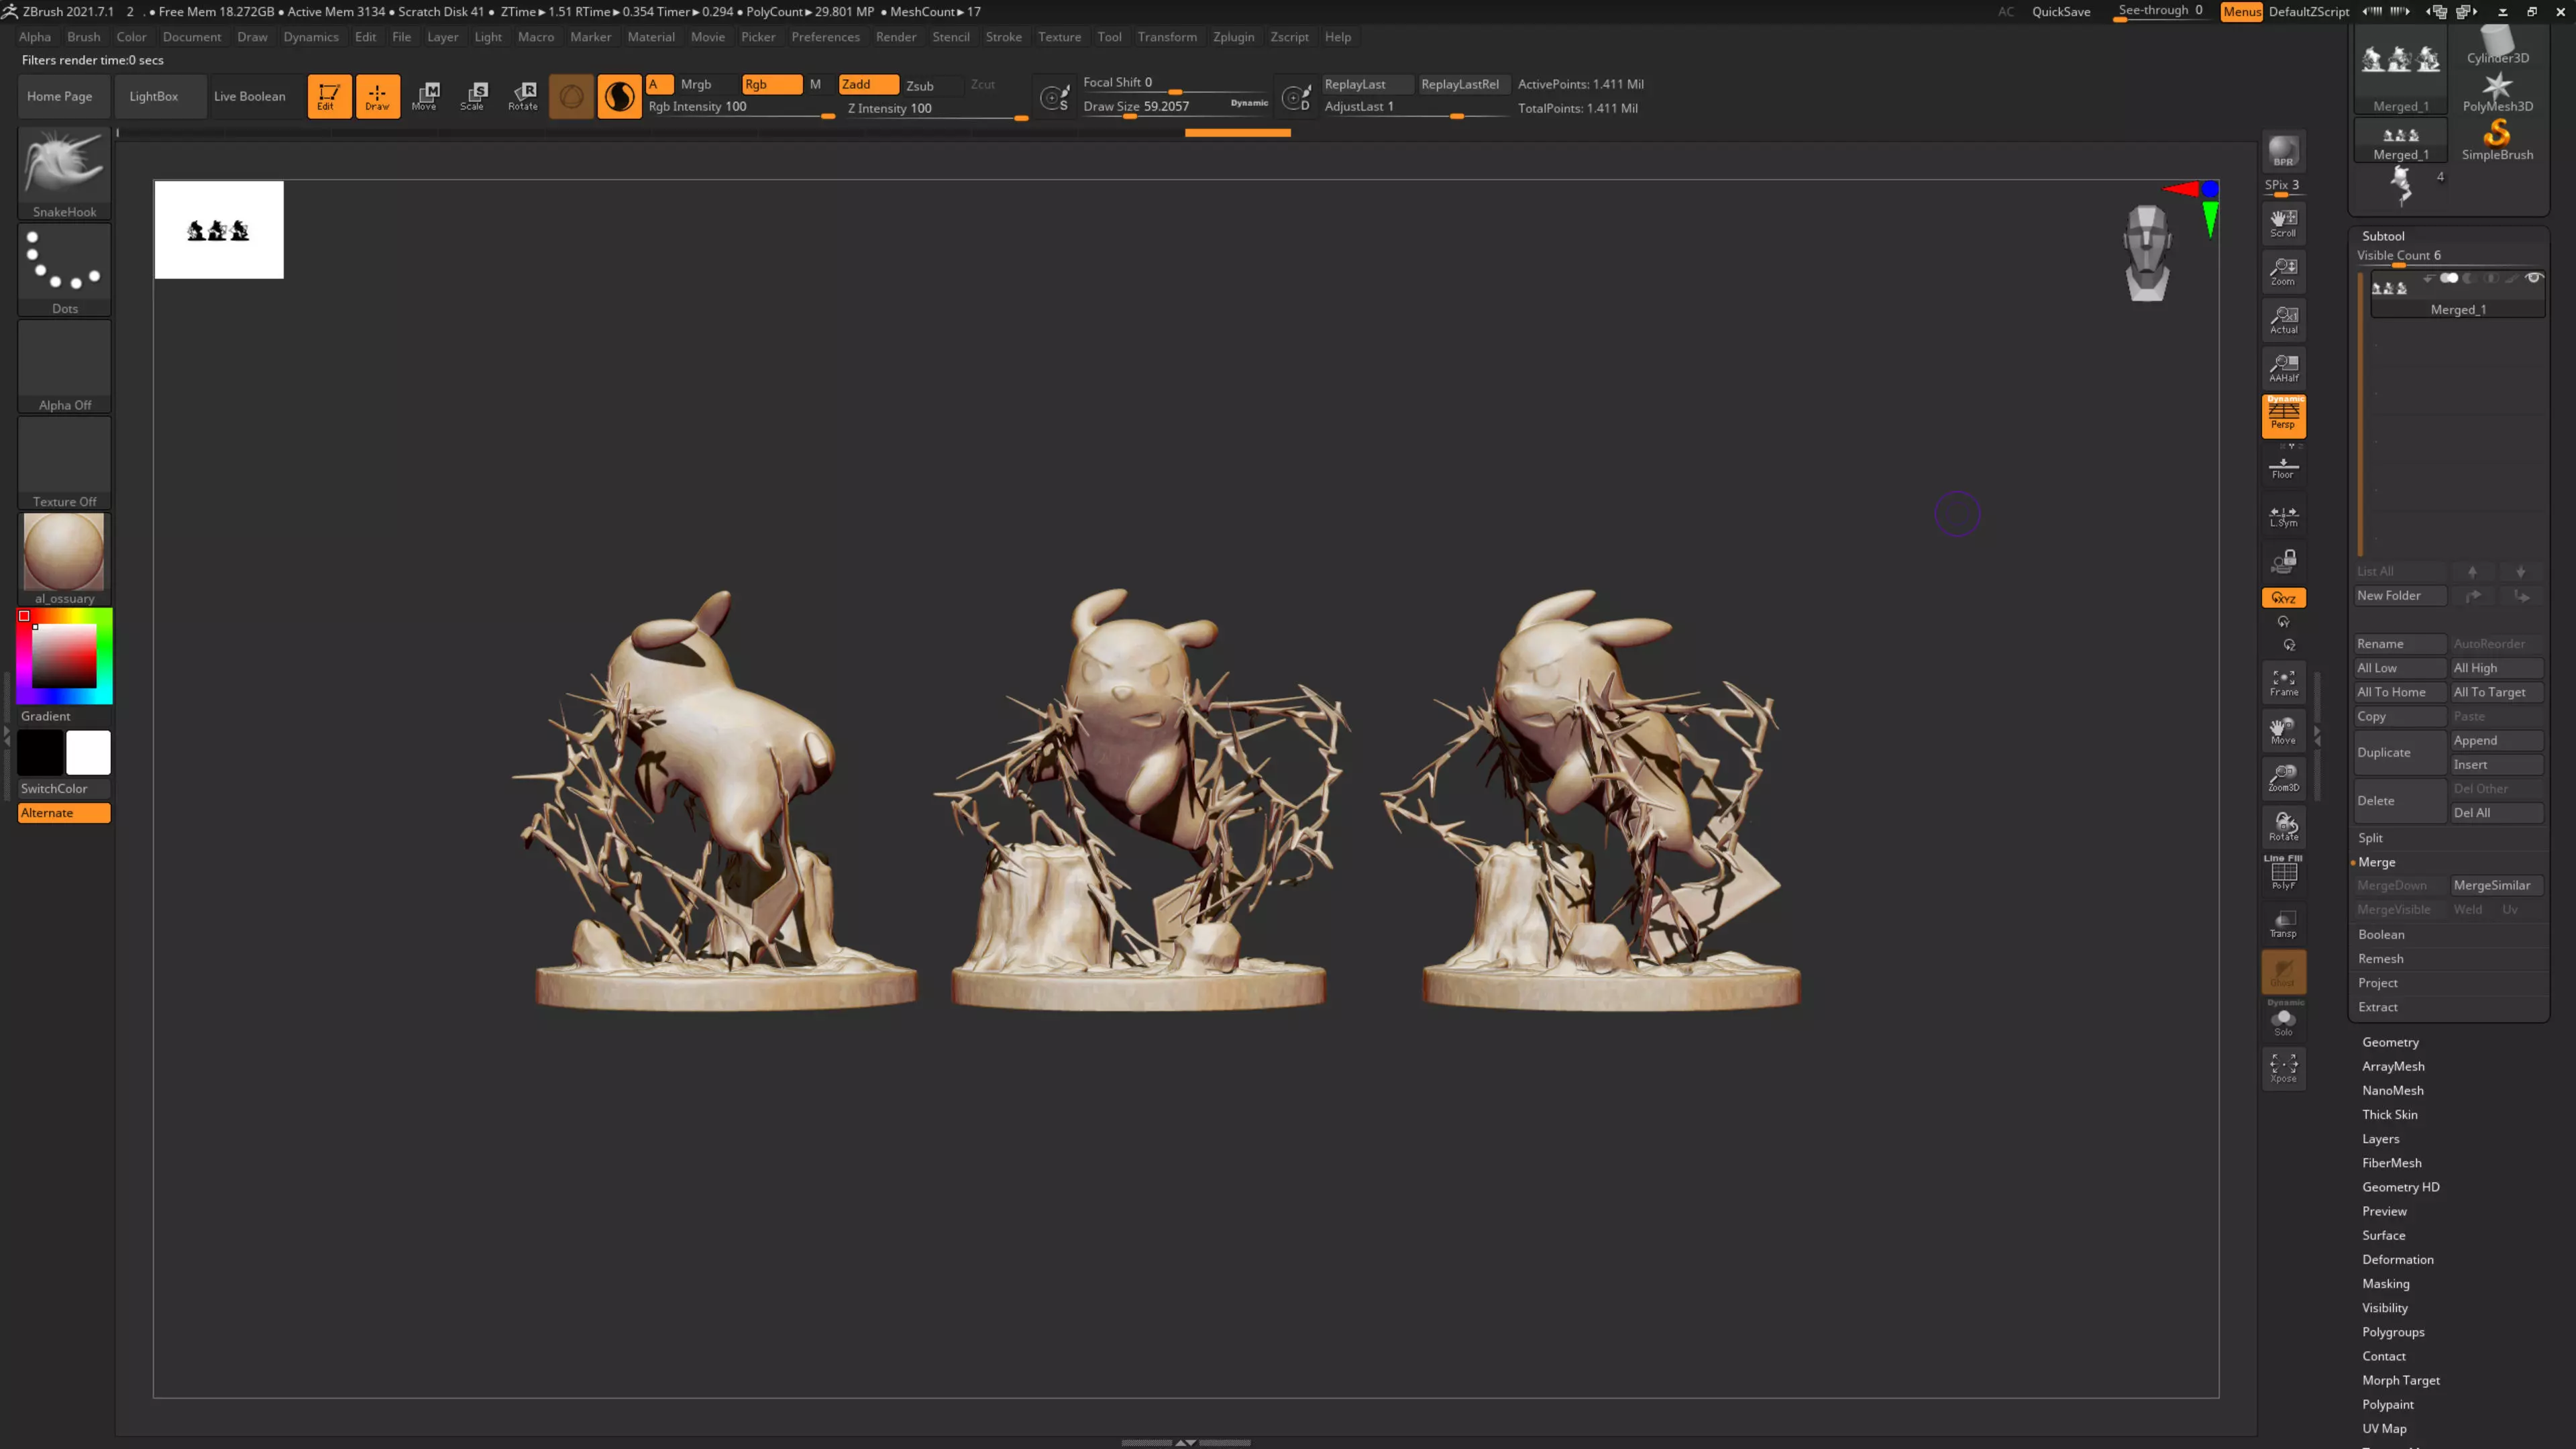Select the SimpleBrush tool icon

click(2497, 139)
